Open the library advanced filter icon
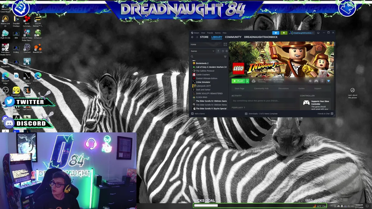372x209 pixels. click(x=225, y=57)
